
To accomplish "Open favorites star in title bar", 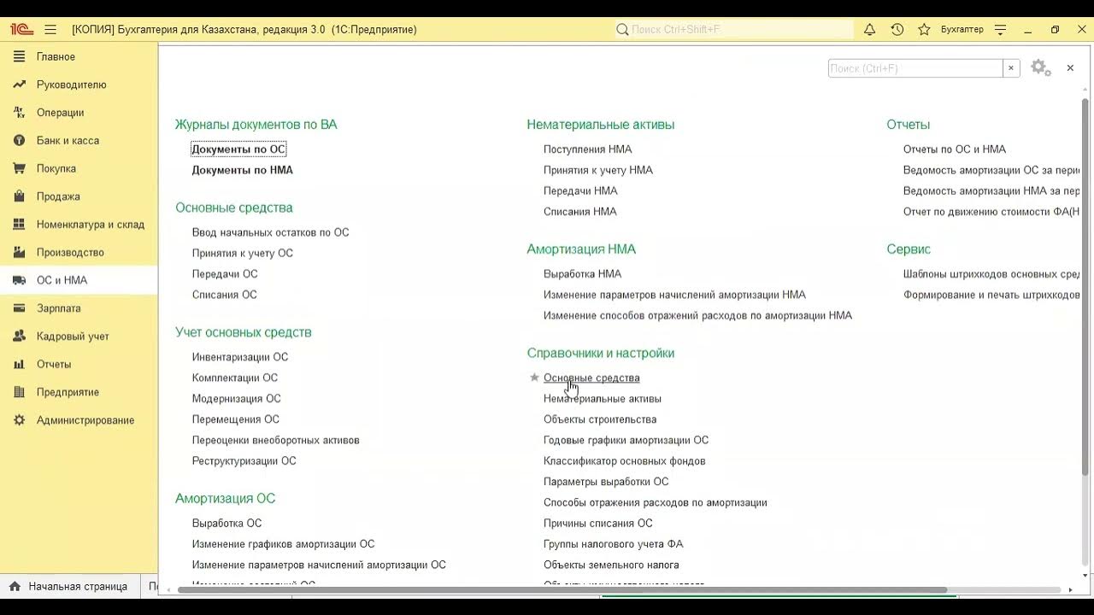I will click(x=924, y=29).
